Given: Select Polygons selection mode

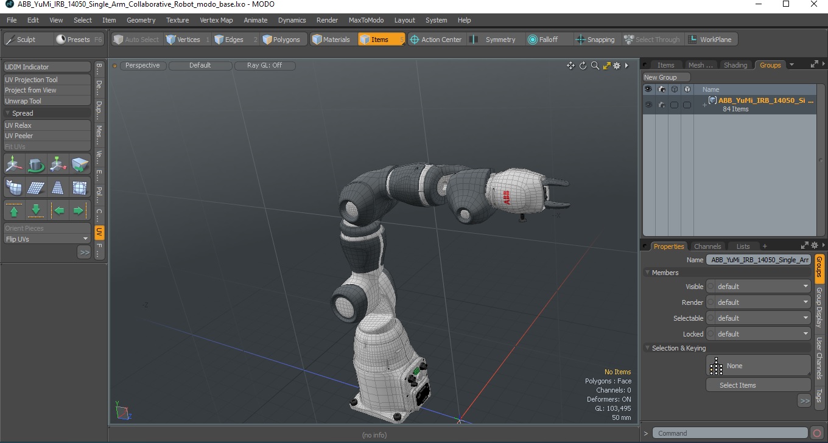Looking at the screenshot, I should coord(284,40).
